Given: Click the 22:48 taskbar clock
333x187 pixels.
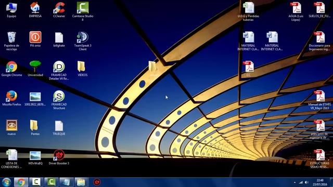Looking at the screenshot, I should pos(320,182).
